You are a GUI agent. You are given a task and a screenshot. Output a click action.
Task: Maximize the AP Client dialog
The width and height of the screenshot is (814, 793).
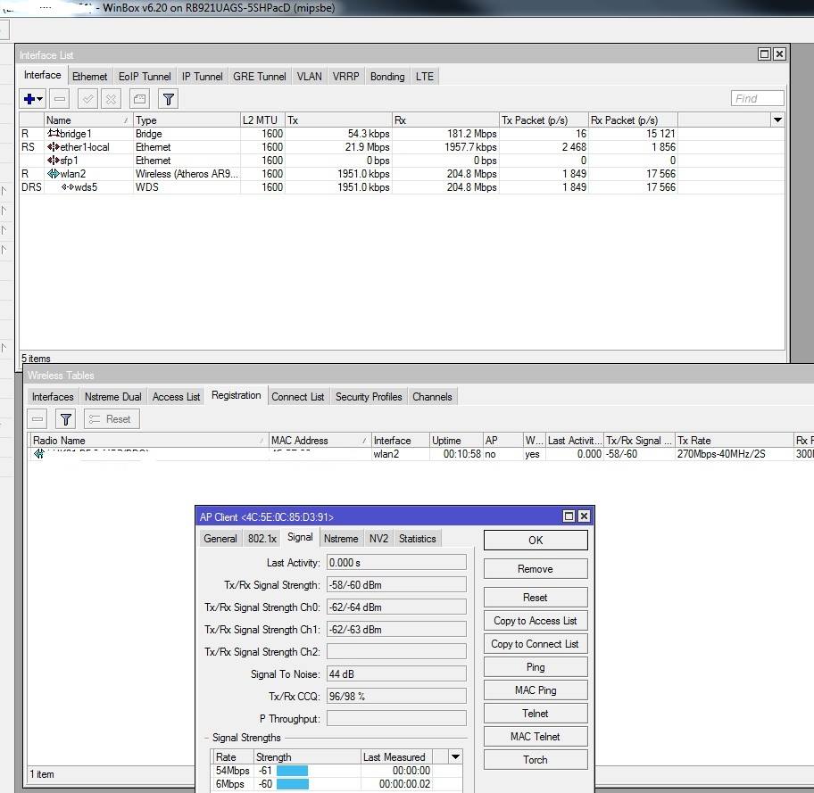(569, 516)
